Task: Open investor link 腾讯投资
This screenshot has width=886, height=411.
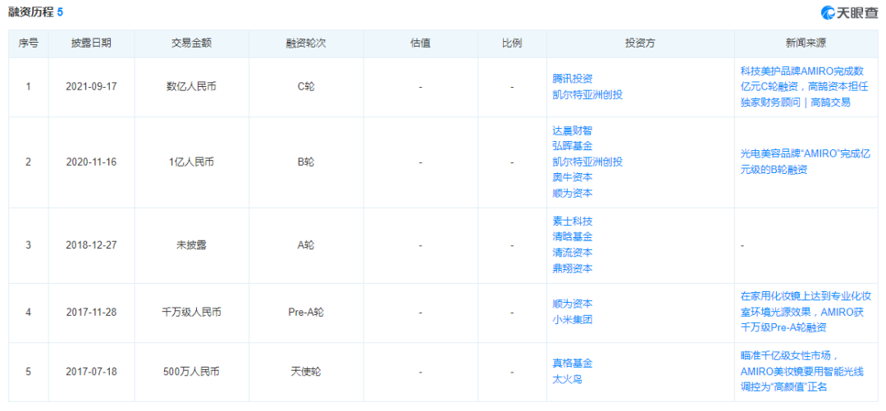Action: [572, 79]
